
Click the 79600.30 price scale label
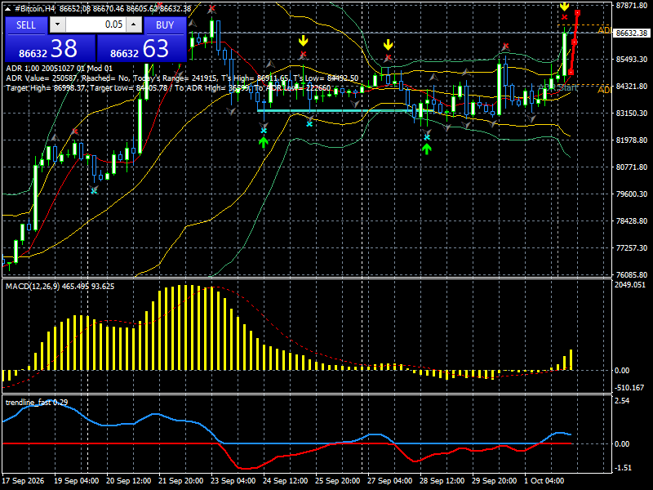point(631,194)
